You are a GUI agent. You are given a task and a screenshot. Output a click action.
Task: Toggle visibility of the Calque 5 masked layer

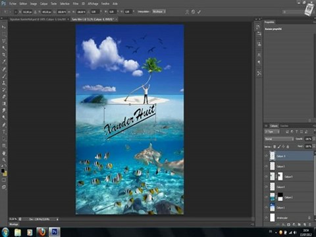(266, 176)
